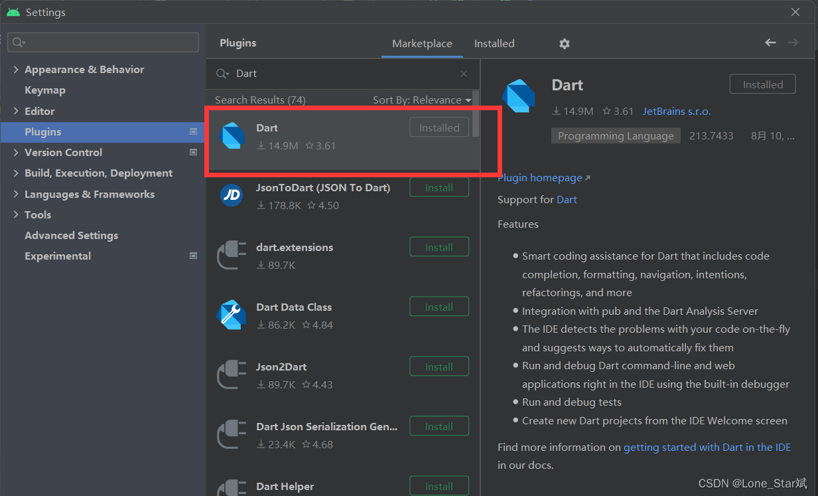818x496 pixels.
Task: Click the Dart Helper plug icon
Action: coord(232,487)
